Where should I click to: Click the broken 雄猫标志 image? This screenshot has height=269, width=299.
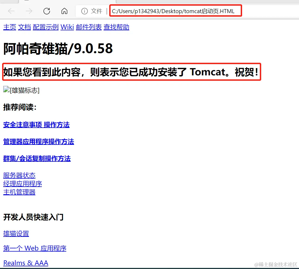click(x=21, y=90)
